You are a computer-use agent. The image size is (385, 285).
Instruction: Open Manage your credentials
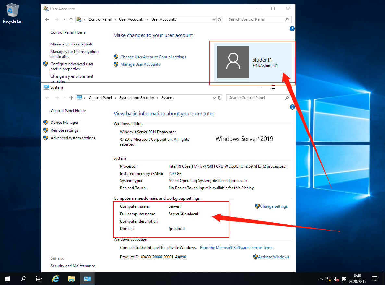point(71,44)
